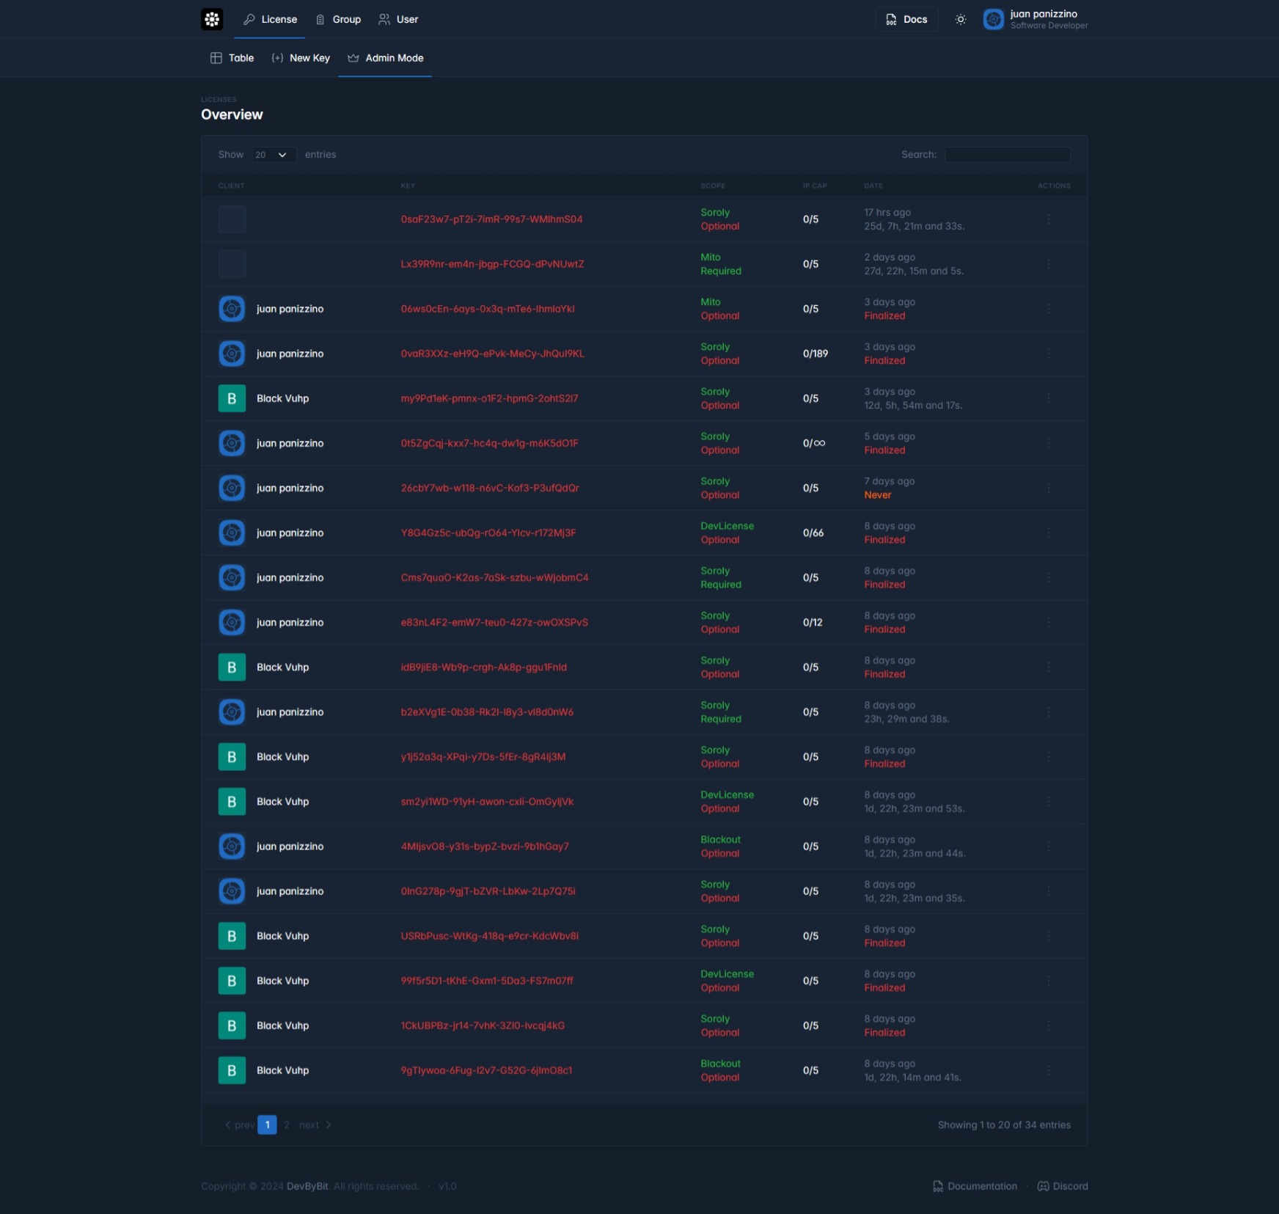Image resolution: width=1279 pixels, height=1214 pixels.
Task: Select 'Blackout' scope in 4MIjsvO8 row
Action: click(720, 839)
